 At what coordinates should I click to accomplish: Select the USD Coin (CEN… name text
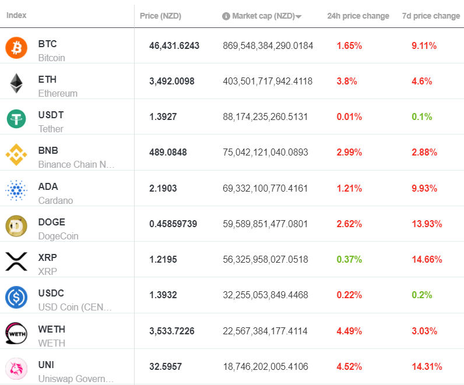coord(75,307)
